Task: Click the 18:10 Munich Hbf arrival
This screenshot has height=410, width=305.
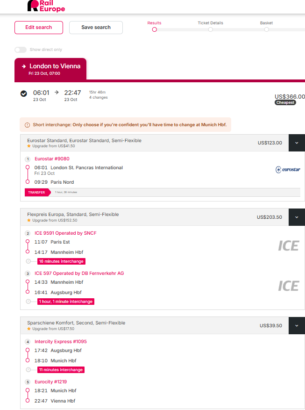Action: click(56, 360)
